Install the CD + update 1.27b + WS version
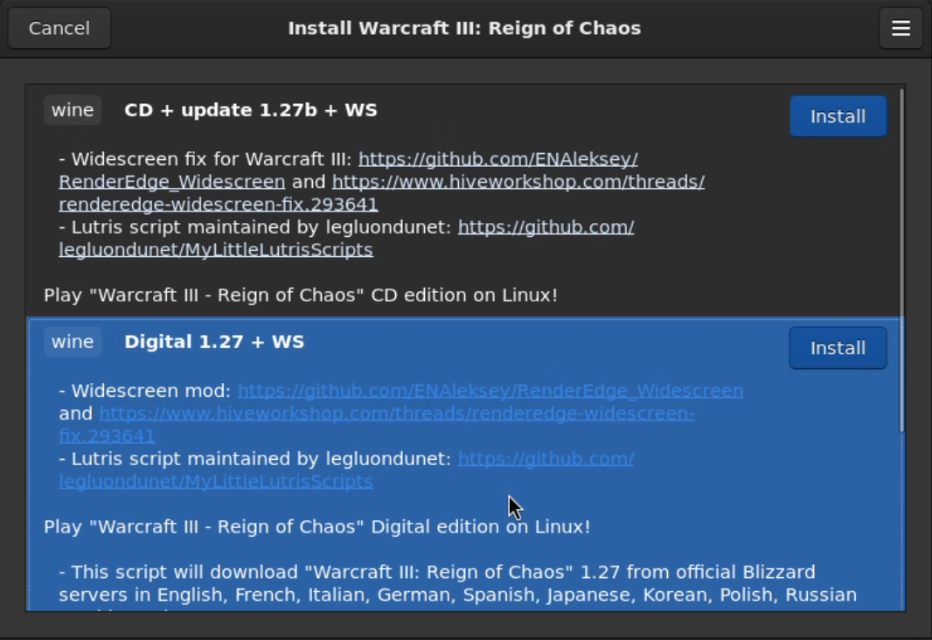Screen dimensions: 932x640 point(838,116)
